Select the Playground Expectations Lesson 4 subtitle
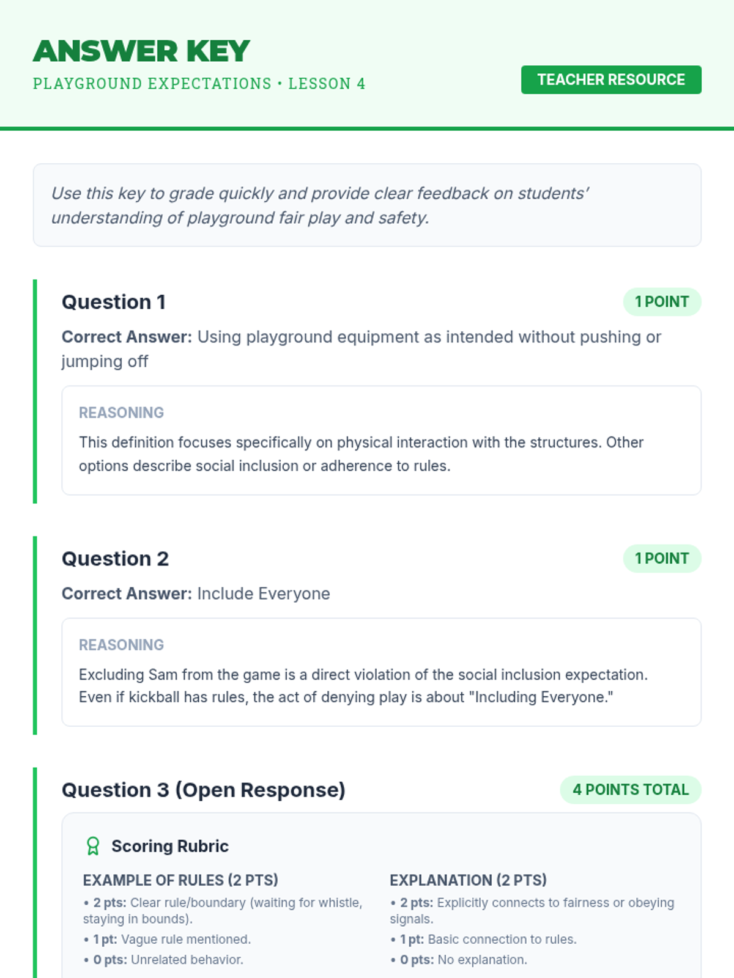 point(199,84)
